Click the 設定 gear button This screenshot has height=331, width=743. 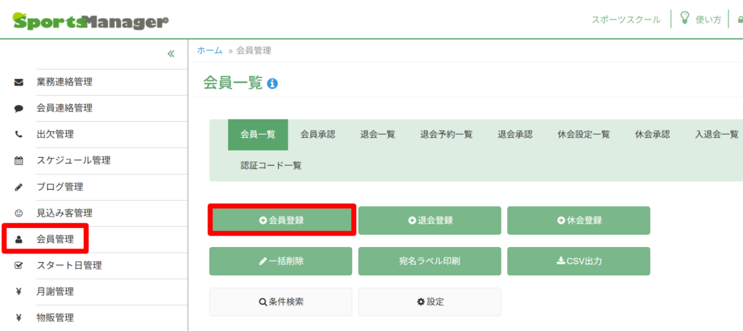click(x=430, y=301)
